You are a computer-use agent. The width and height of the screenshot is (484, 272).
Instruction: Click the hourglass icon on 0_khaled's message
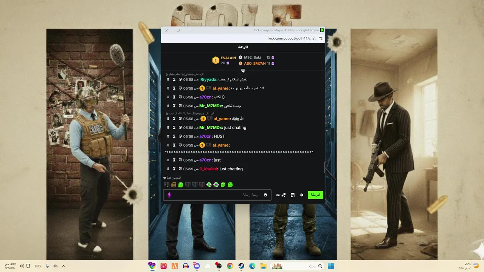point(174,169)
